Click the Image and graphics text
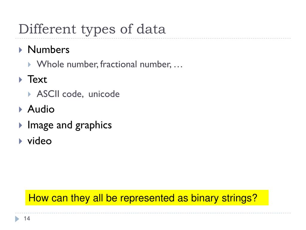The width and height of the screenshot is (306, 230). 70,125
